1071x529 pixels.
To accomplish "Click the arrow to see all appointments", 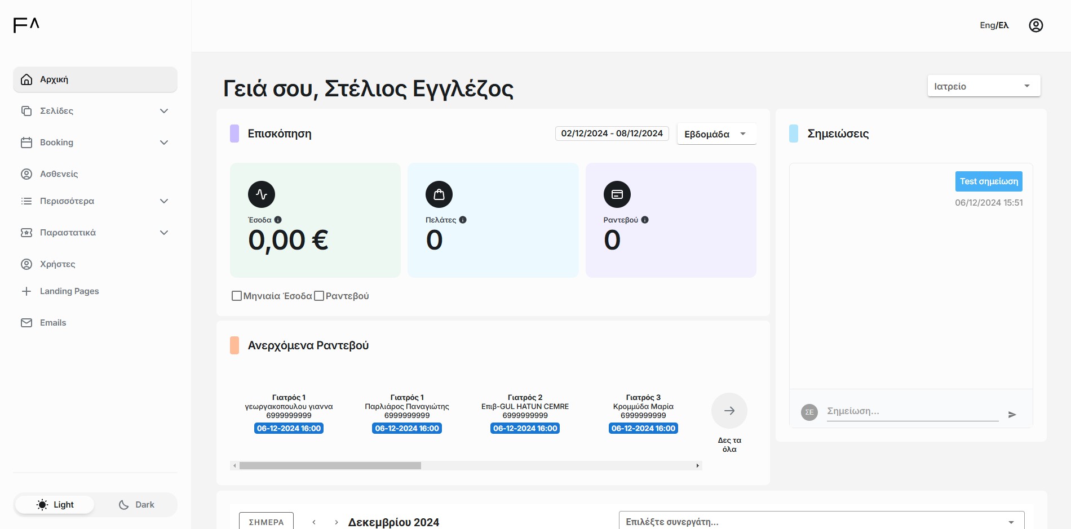I will click(x=729, y=411).
